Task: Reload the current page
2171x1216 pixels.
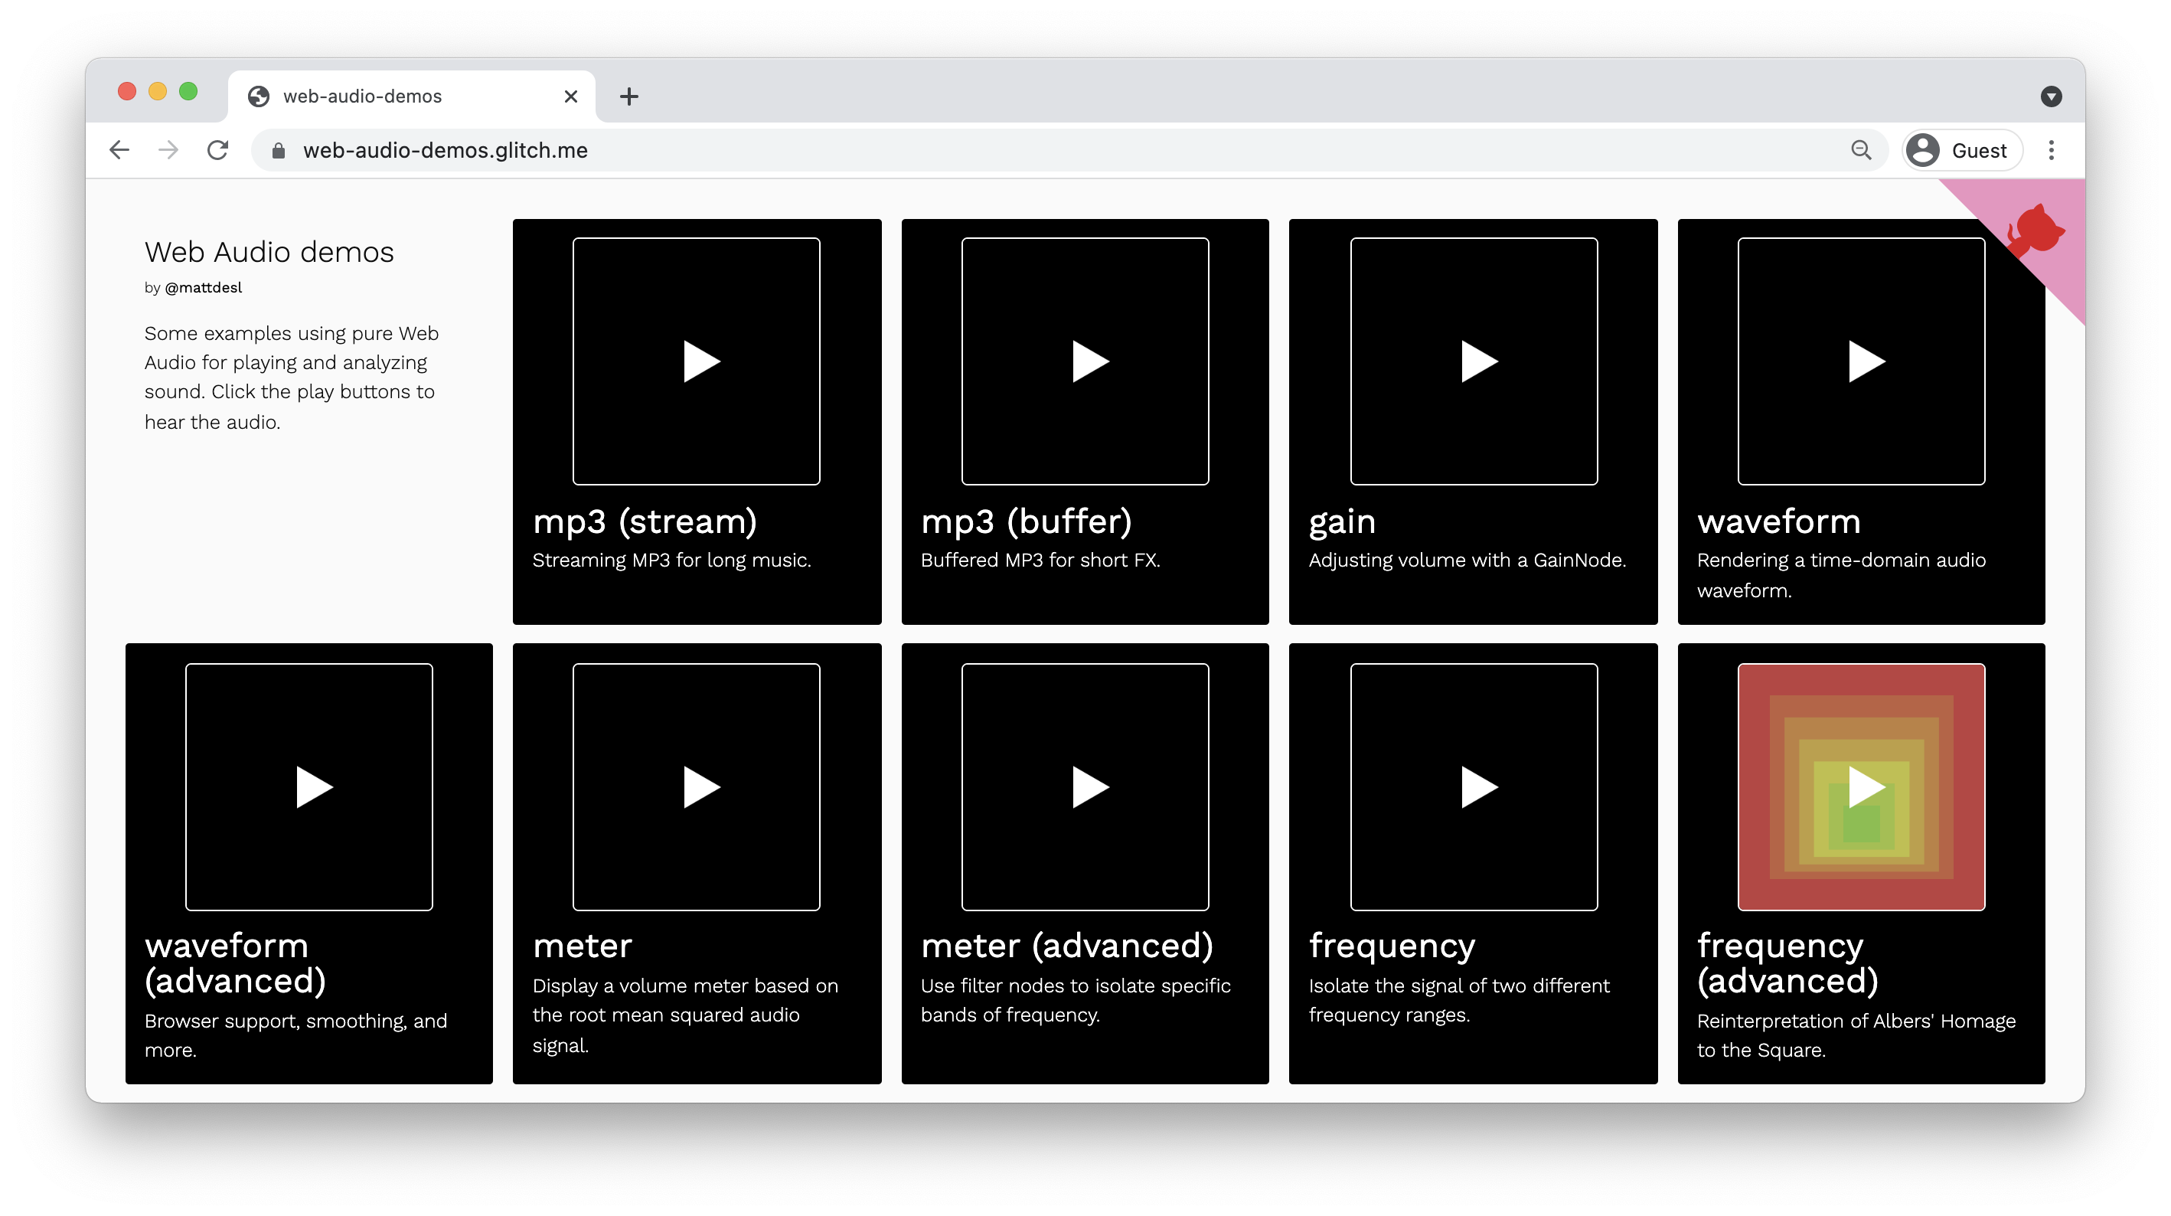Action: (x=218, y=150)
